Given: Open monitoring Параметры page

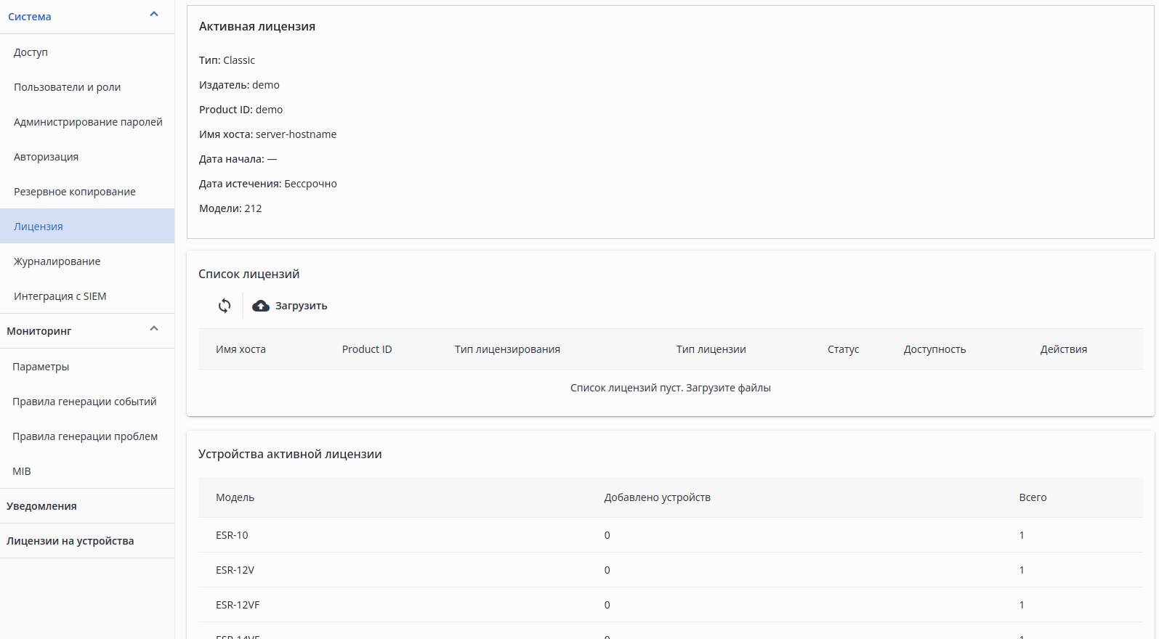Looking at the screenshot, I should click(x=41, y=367).
